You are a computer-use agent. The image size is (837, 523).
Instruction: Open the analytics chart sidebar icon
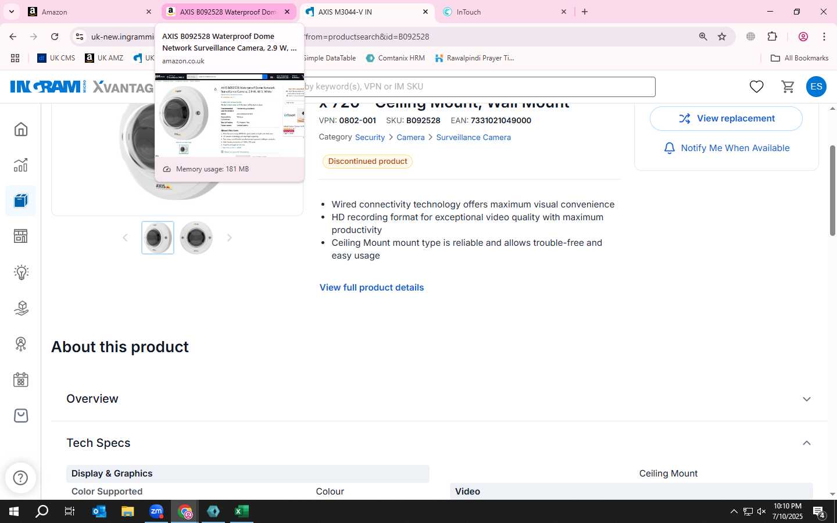[x=21, y=165]
